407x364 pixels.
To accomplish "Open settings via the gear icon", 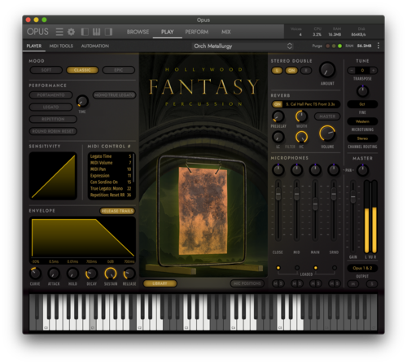I will pos(71,32).
